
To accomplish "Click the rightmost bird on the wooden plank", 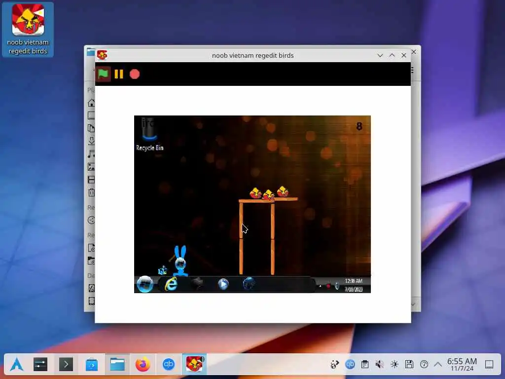I will click(283, 191).
